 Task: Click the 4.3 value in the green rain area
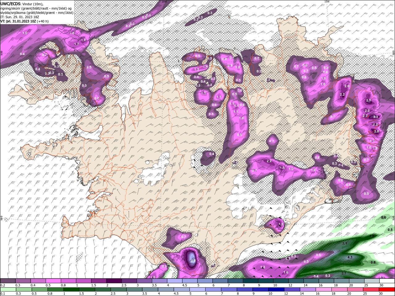pos(350,257)
